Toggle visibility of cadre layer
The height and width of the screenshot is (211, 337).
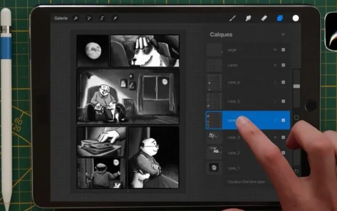click(x=283, y=65)
